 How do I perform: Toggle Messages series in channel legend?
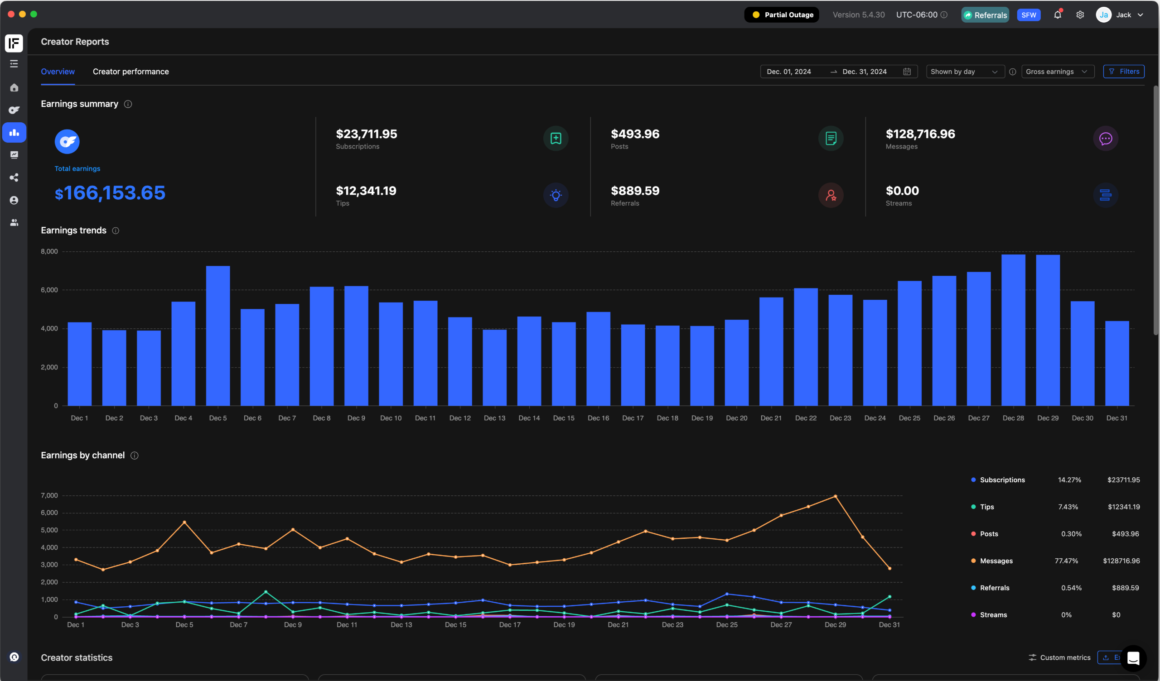pyautogui.click(x=996, y=561)
